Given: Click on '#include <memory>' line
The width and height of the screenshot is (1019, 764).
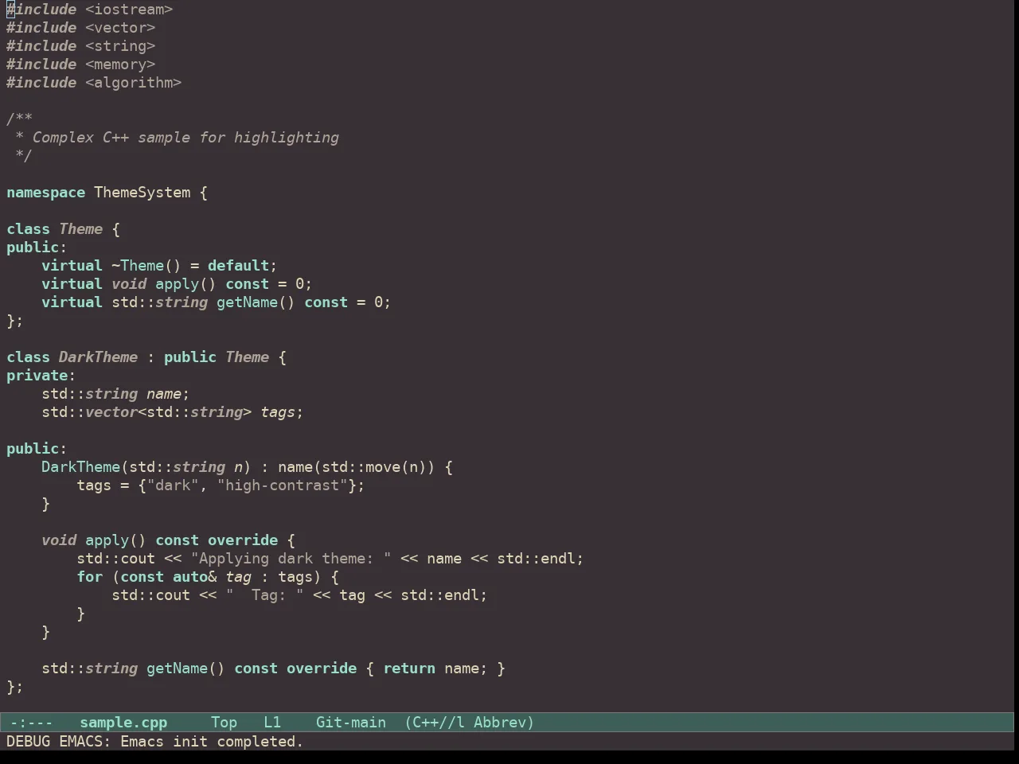Looking at the screenshot, I should tap(81, 64).
